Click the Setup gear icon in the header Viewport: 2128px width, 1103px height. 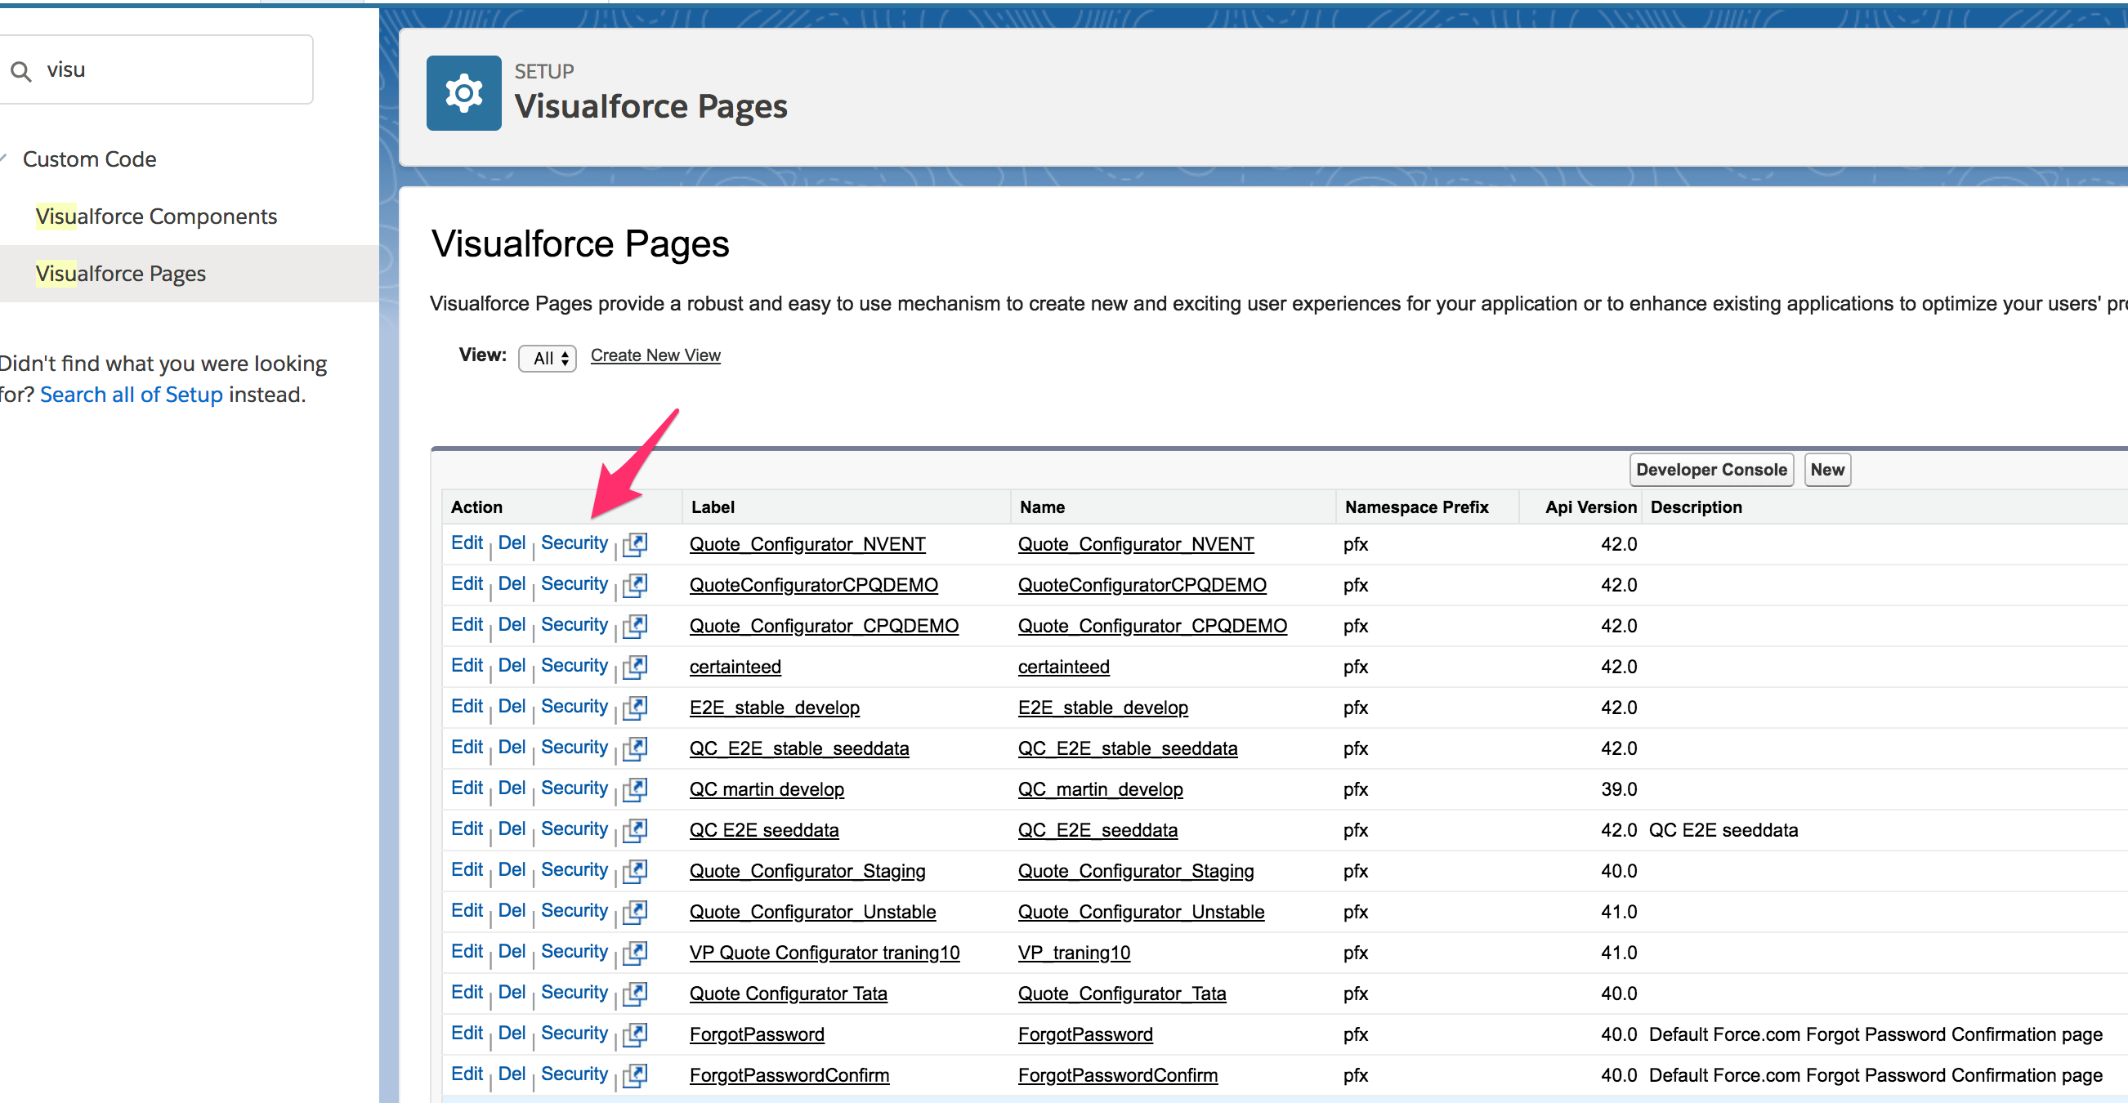(x=463, y=92)
